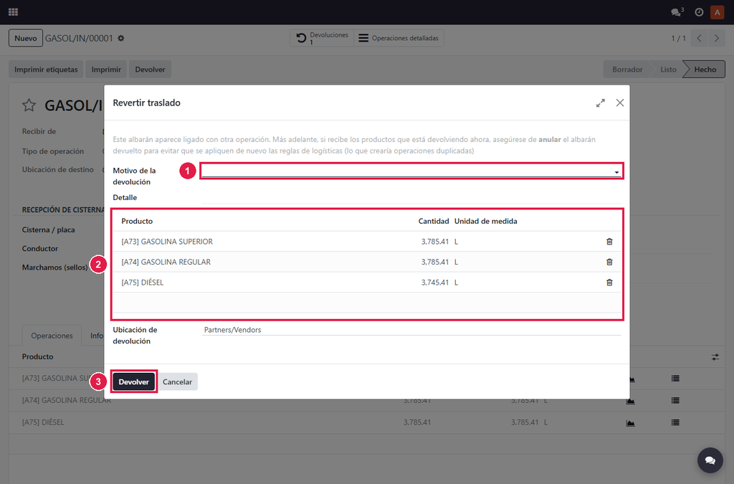Close the Revertir traslado dialog
Viewport: 734px width, 484px height.
point(620,103)
